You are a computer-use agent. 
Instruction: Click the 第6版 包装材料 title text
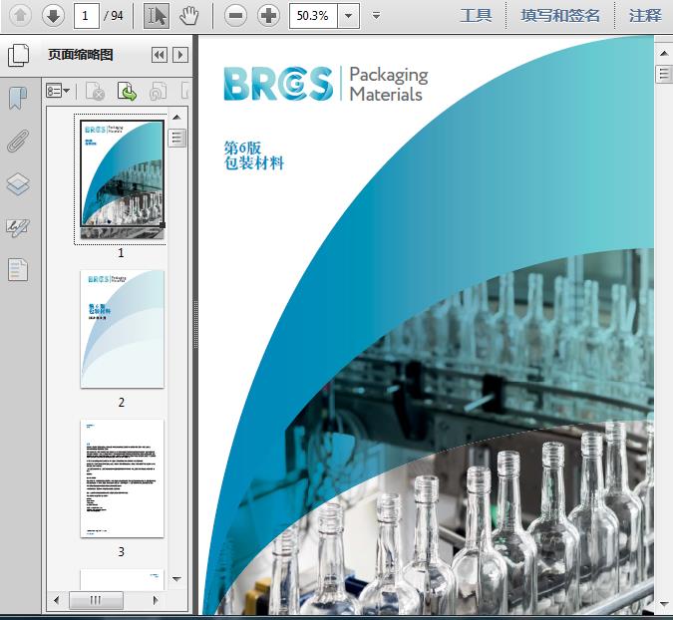[x=253, y=155]
